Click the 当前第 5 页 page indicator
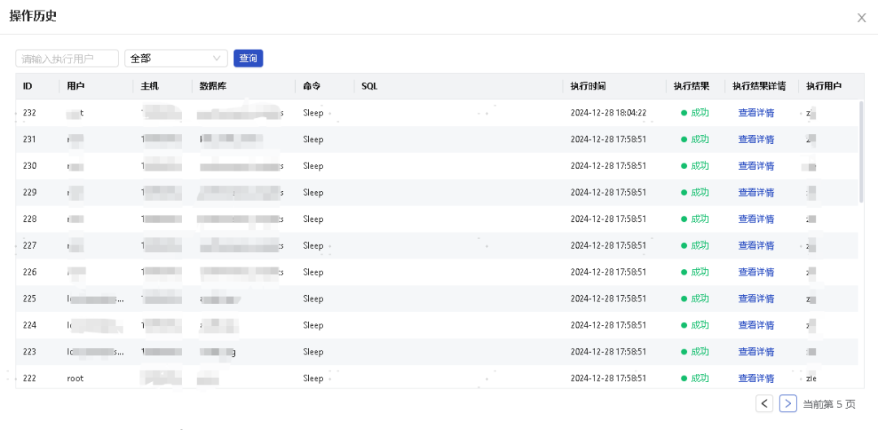 pyautogui.click(x=829, y=404)
